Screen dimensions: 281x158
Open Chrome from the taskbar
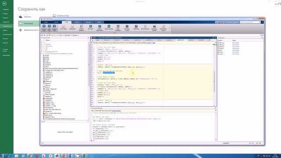click(x=30, y=156)
